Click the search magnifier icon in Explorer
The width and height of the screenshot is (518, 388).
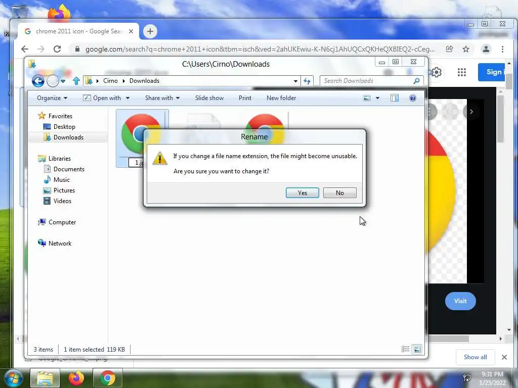417,81
